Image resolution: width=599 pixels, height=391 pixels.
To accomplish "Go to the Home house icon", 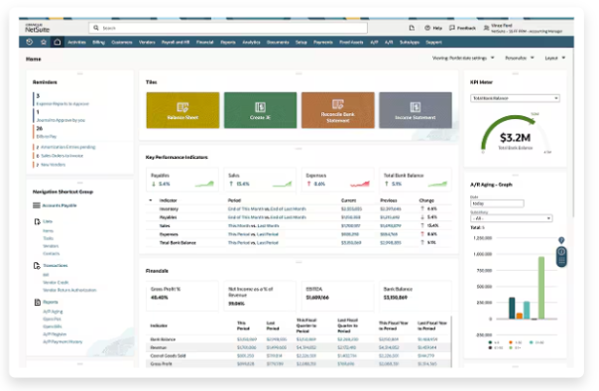I will 58,42.
